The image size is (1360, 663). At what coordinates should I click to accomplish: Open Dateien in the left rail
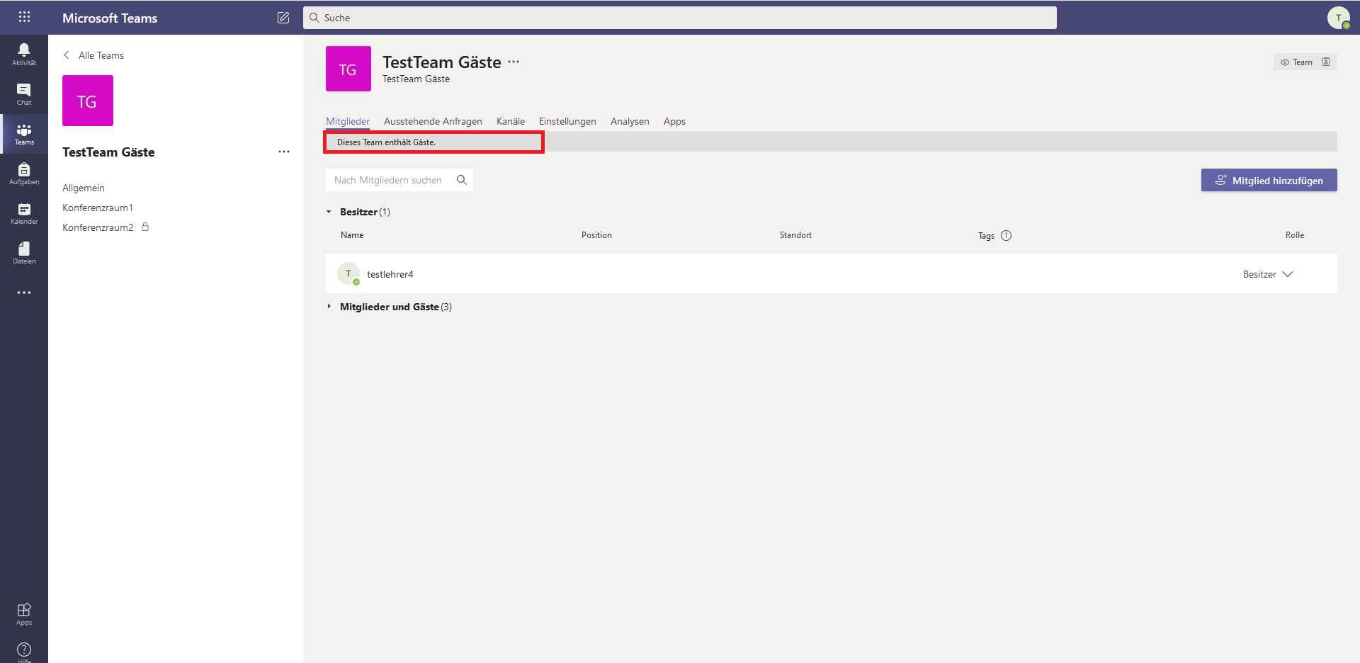click(24, 253)
